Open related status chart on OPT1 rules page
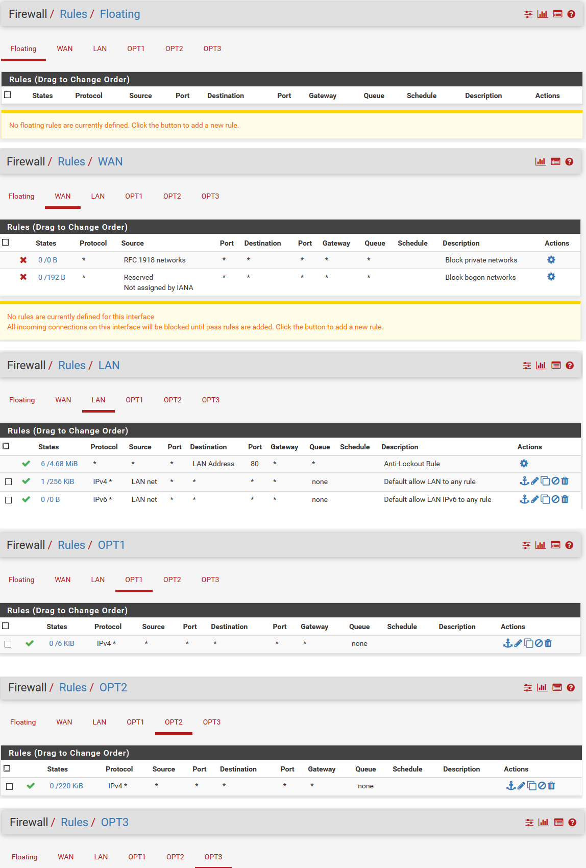The width and height of the screenshot is (586, 868). tap(541, 545)
